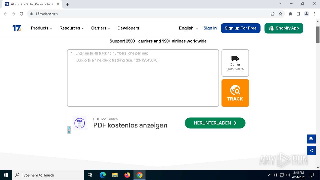The image size is (320, 180).
Task: Click the Sign in link
Action: (x=210, y=28)
